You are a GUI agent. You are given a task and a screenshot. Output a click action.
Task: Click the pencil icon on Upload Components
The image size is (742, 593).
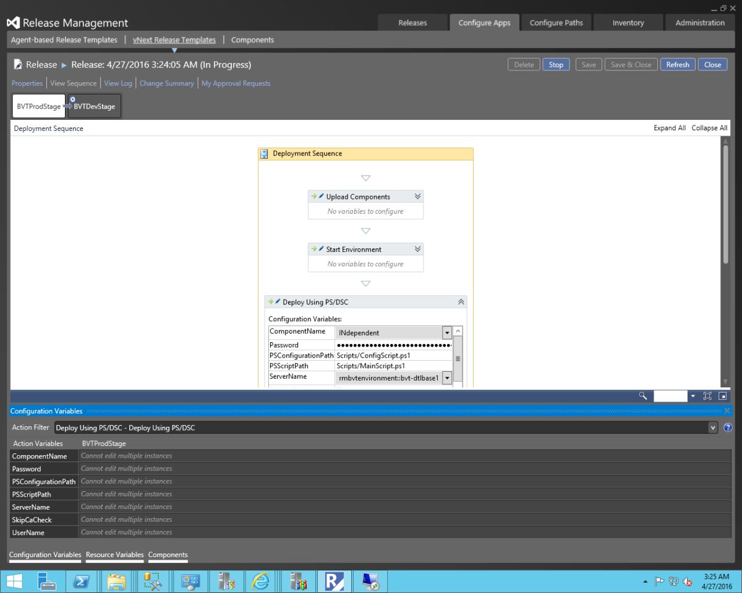pyautogui.click(x=321, y=196)
